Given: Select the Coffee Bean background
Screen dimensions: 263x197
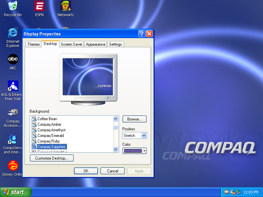Looking at the screenshot, I should pyautogui.click(x=47, y=119).
